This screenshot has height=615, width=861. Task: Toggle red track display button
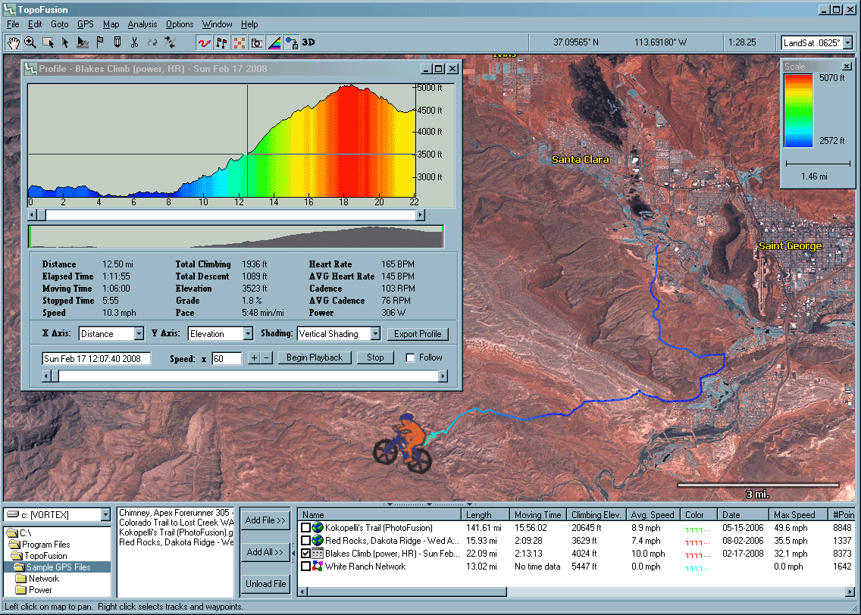point(205,42)
